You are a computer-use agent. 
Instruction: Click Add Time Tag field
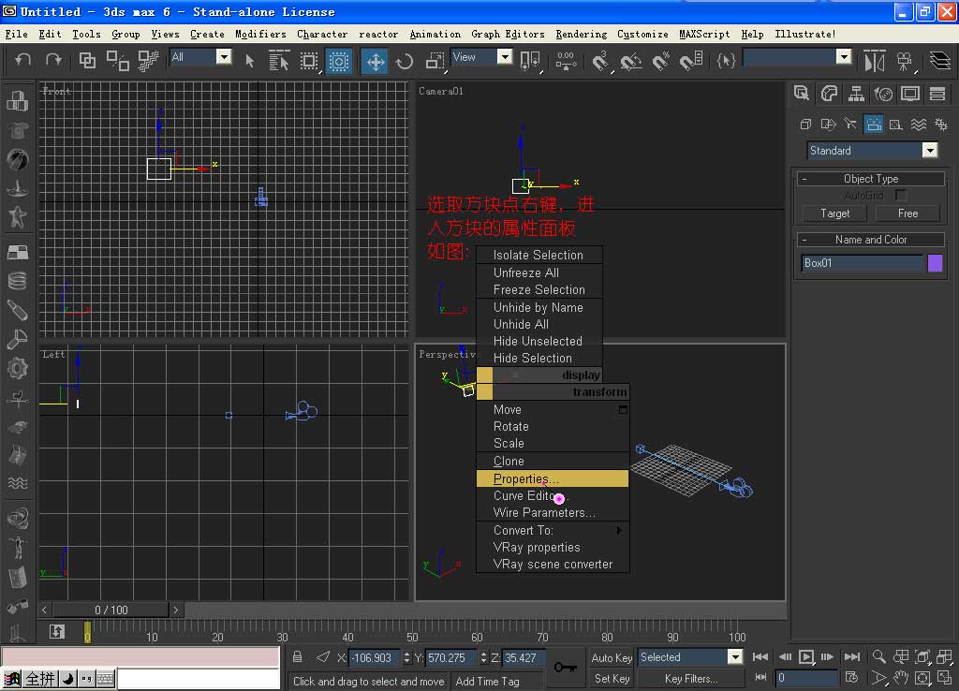point(496,681)
